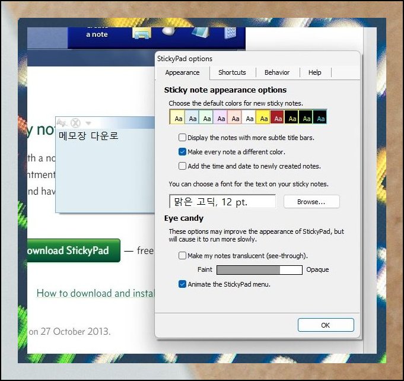Enable Make my notes translucent checkbox
The image size is (404, 381).
pos(182,256)
